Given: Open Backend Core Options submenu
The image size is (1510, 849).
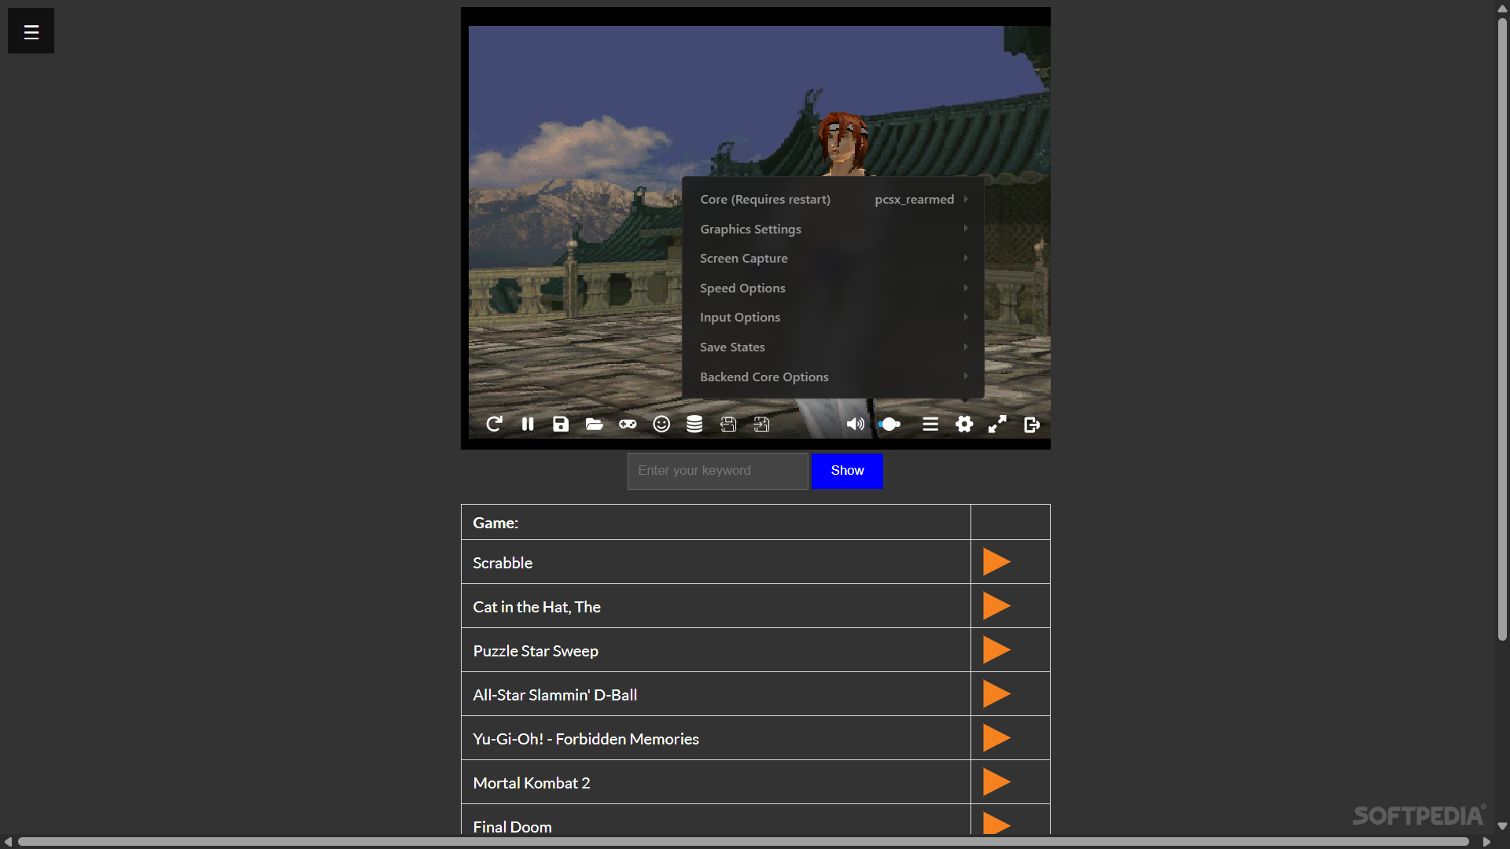Looking at the screenshot, I should pos(833,377).
